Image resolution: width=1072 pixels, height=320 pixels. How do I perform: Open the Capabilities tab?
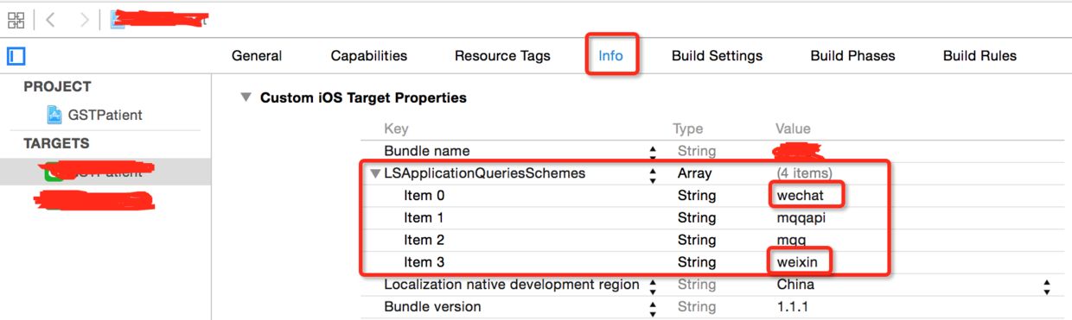pyautogui.click(x=368, y=56)
